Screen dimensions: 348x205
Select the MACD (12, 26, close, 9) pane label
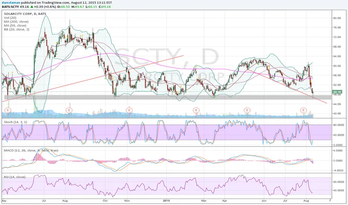[31, 151]
